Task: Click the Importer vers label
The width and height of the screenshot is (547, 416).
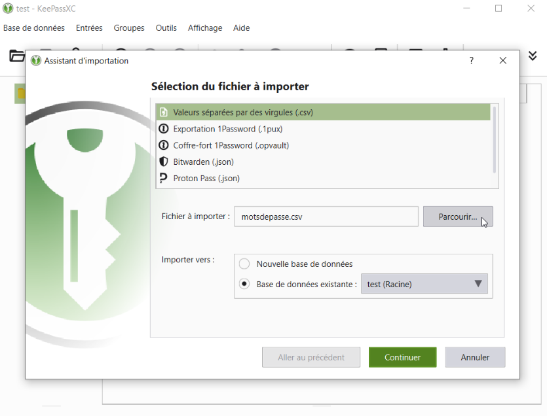Action: pyautogui.click(x=188, y=260)
